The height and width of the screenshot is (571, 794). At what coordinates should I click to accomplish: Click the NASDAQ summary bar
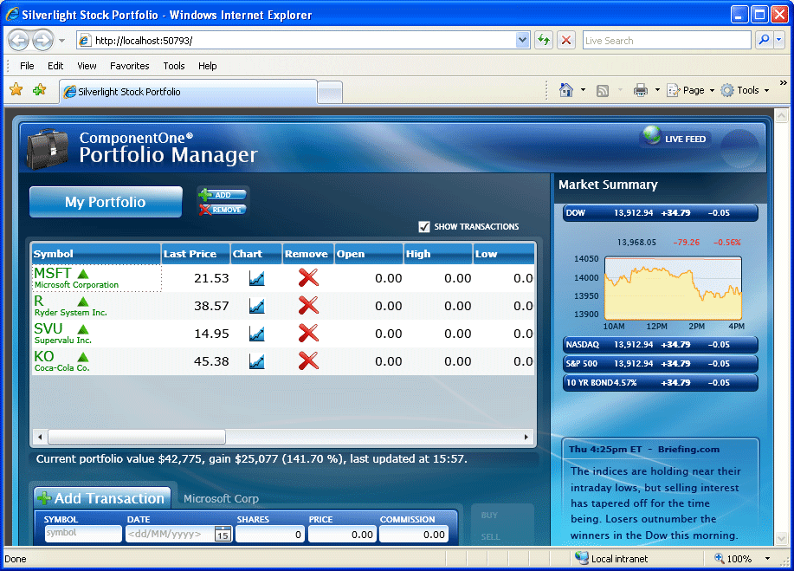click(661, 344)
